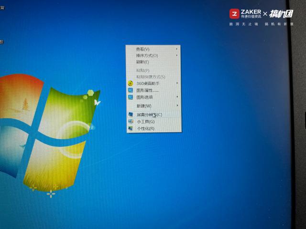Open the 查看(V) submenu entry
The height and width of the screenshot is (229, 306).
(x=153, y=49)
